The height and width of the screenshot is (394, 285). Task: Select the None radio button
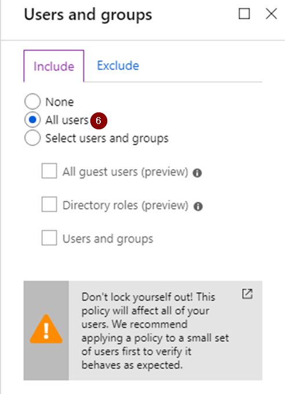pos(32,101)
